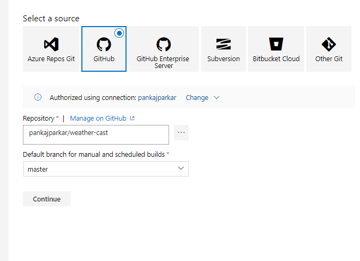This screenshot has height=261, width=360.
Task: Click the Continue button
Action: click(x=47, y=199)
